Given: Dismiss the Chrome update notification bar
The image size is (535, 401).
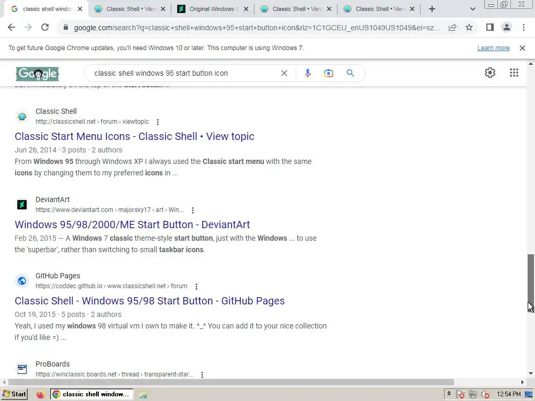Looking at the screenshot, I should [522, 48].
